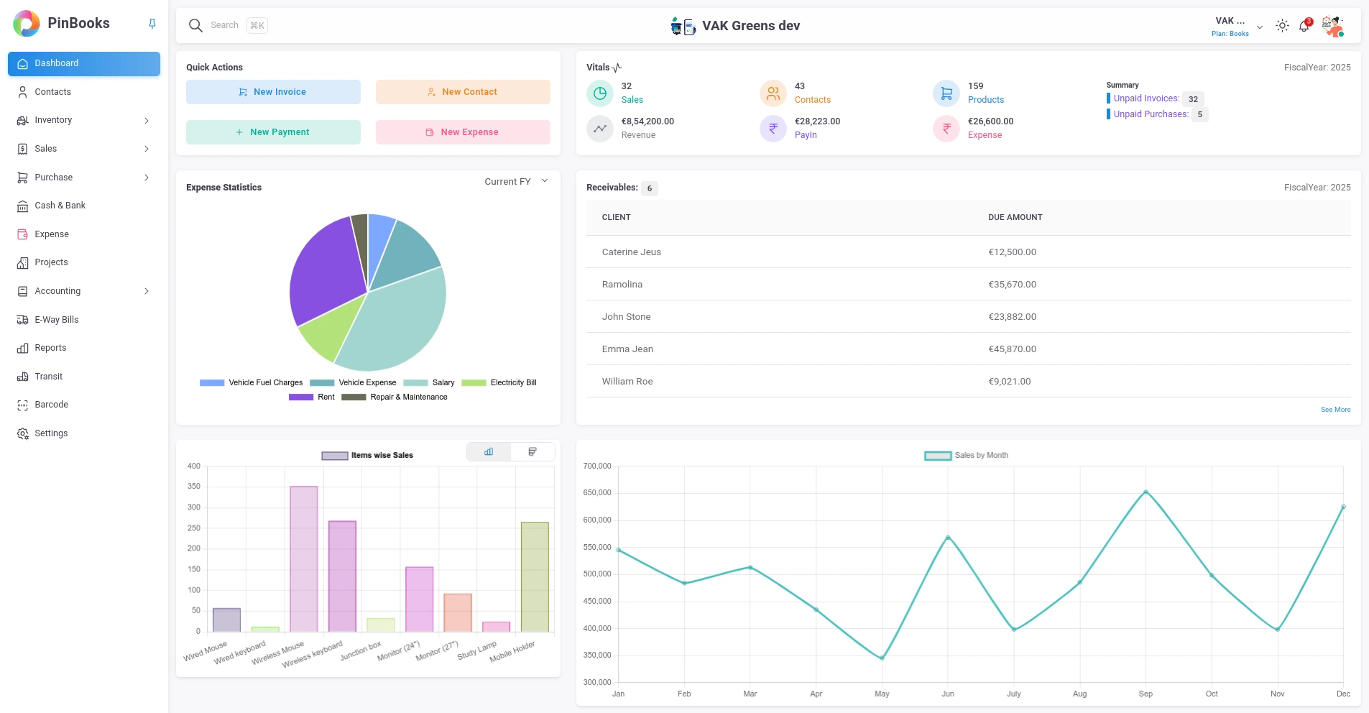1369x713 pixels.
Task: Click the search magnifier icon
Action: [x=195, y=26]
